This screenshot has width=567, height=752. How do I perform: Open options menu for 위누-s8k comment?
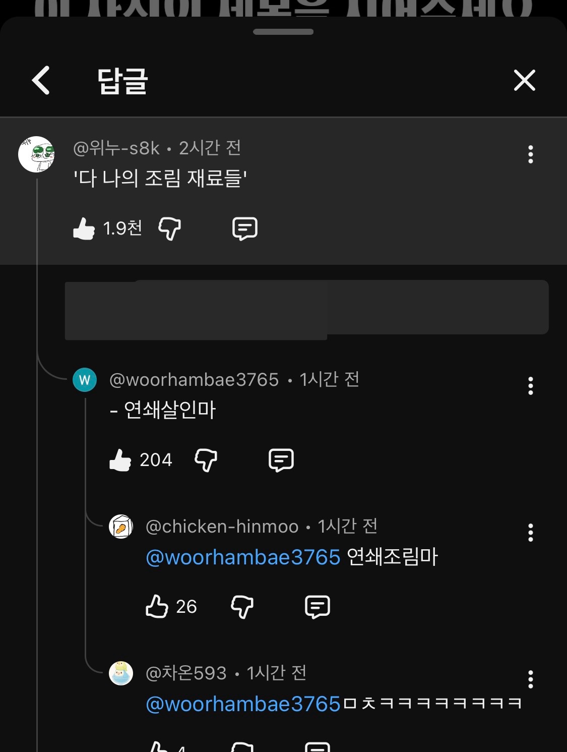tap(530, 154)
